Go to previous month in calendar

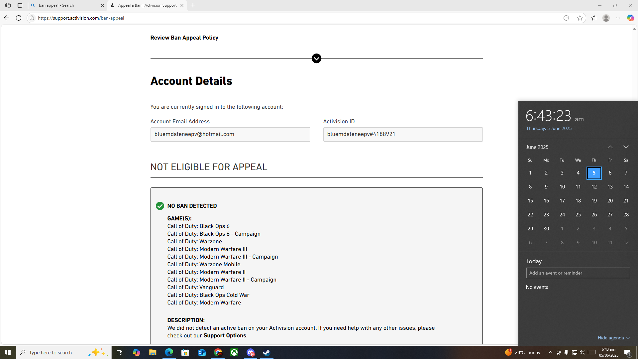point(610,147)
